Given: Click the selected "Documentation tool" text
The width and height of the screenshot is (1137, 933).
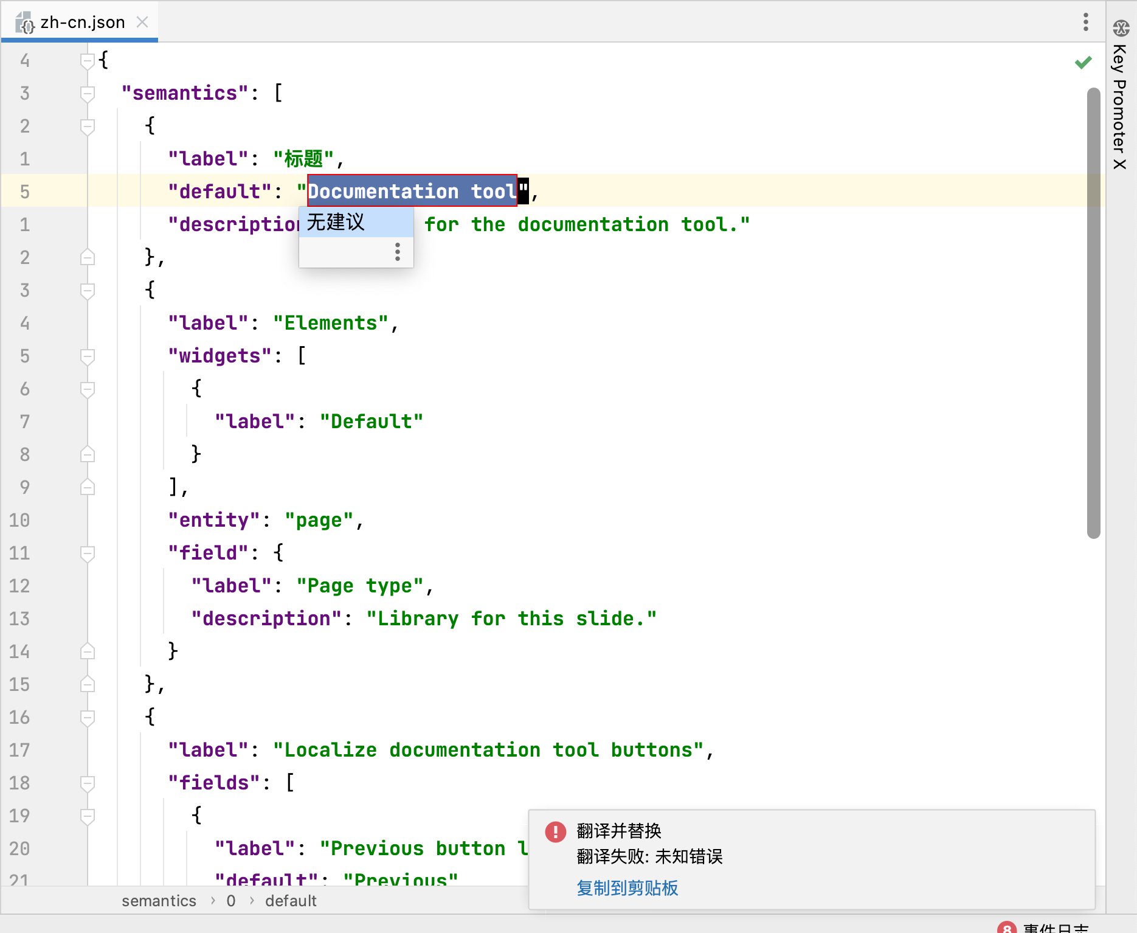Looking at the screenshot, I should (412, 191).
